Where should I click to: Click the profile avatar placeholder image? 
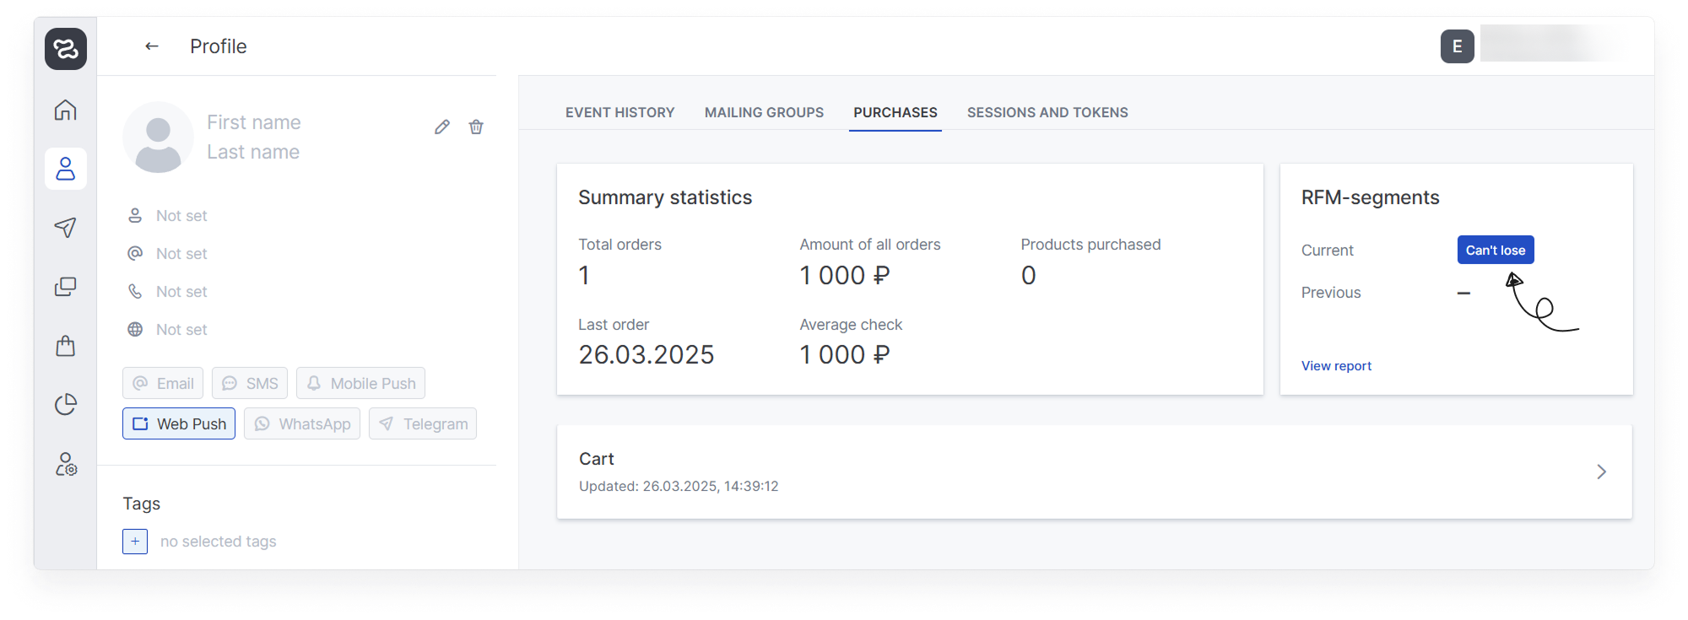click(159, 137)
